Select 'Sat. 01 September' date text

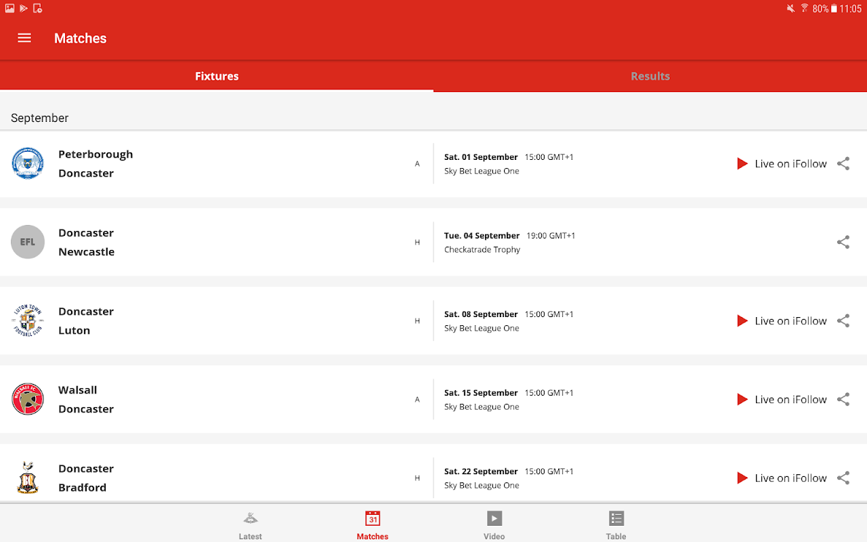point(481,157)
